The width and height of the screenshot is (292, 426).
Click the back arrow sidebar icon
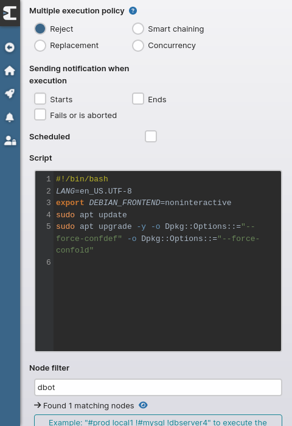pos(10,47)
